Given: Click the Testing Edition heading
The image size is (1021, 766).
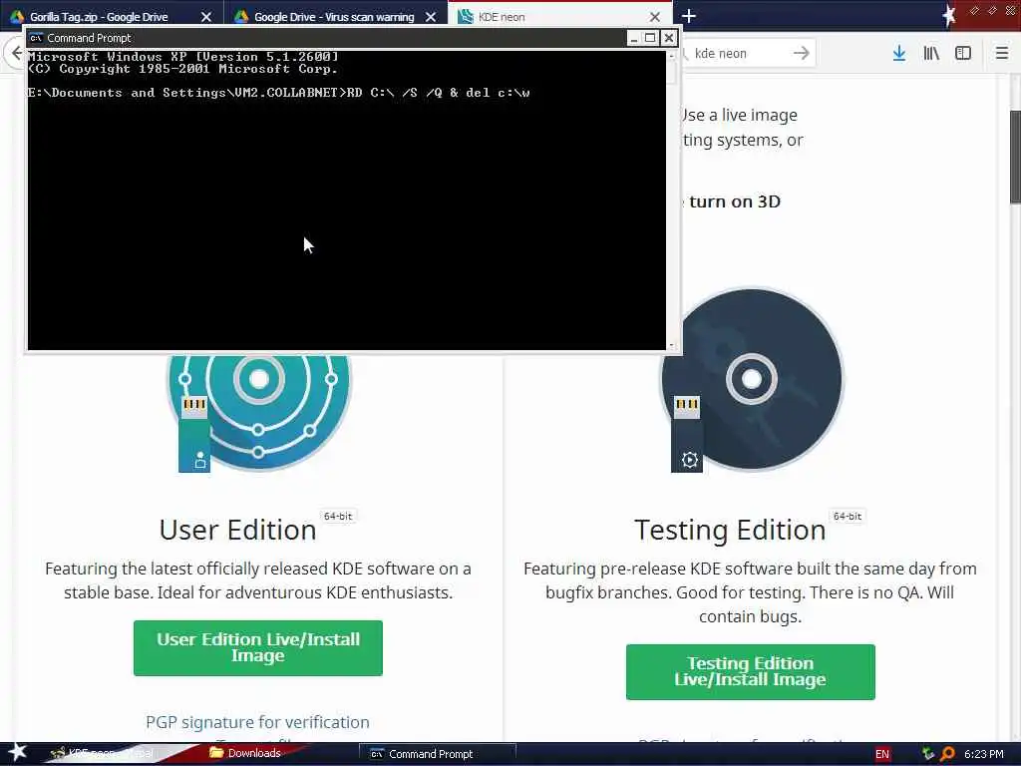Looking at the screenshot, I should [x=730, y=530].
